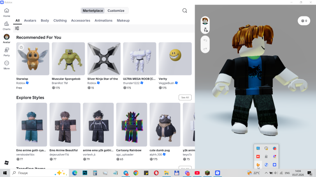This screenshot has height=177, width=316.
Task: Click the lock badge on Starwisp thumbnail
Action: (x=21, y=47)
